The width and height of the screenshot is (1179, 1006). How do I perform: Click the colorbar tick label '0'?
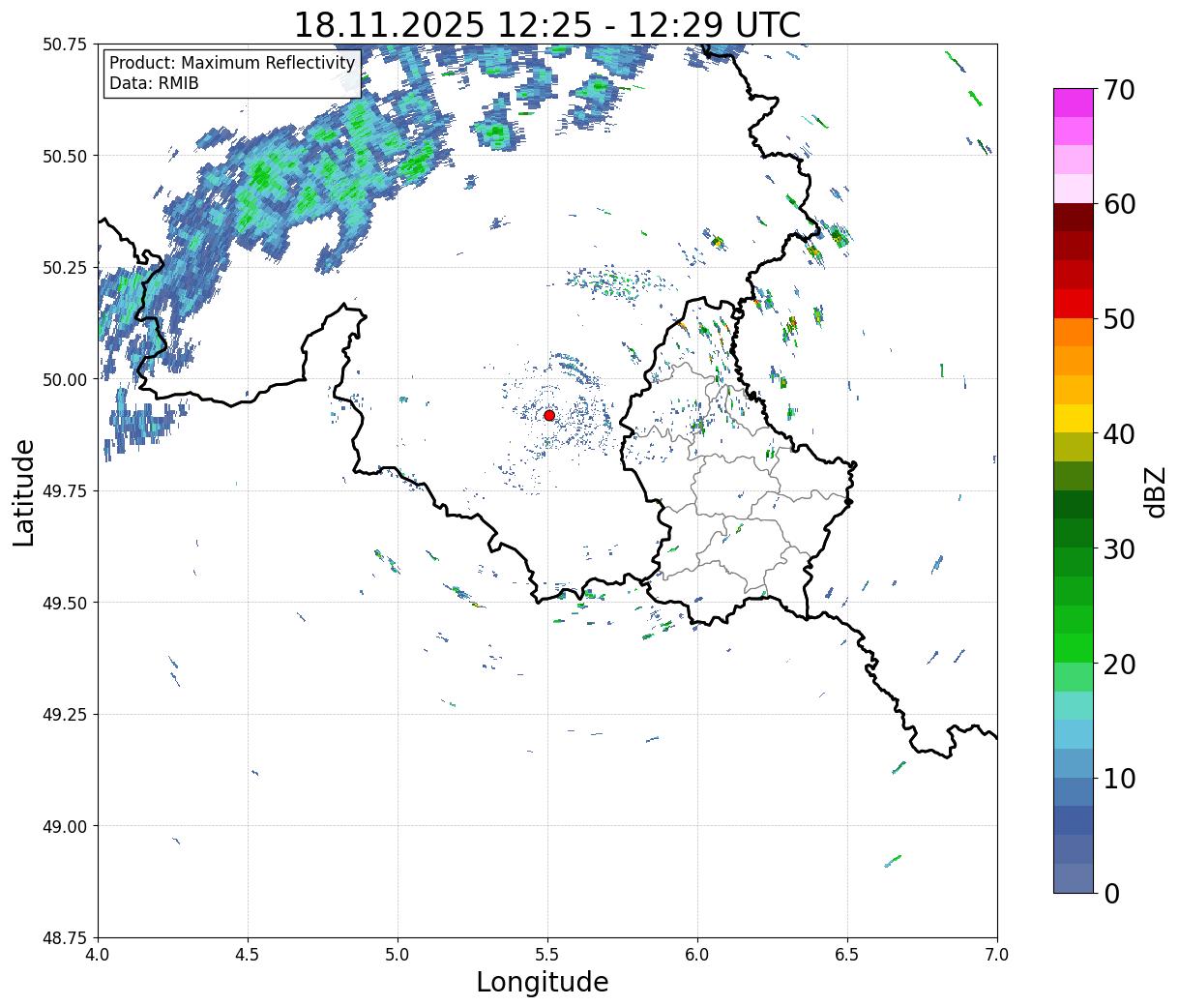[x=1110, y=893]
